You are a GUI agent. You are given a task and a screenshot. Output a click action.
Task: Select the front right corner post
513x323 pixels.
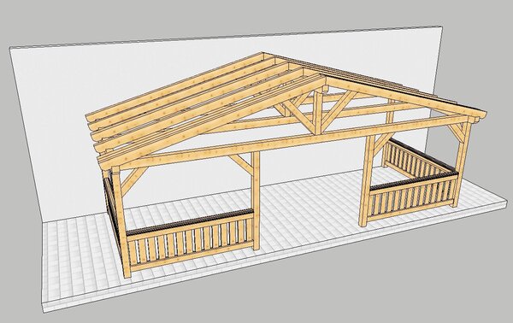tap(463, 163)
